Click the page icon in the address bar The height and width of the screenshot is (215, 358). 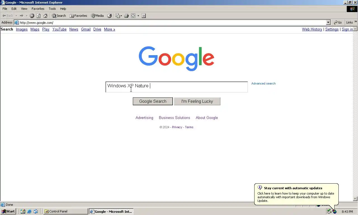click(17, 22)
